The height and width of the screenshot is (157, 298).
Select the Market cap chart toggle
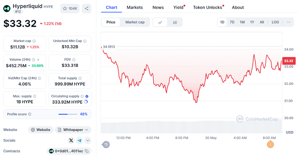click(x=135, y=22)
